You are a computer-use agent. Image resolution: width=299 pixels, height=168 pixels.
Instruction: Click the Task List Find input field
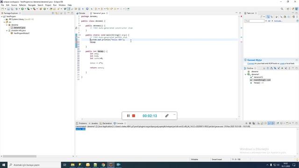(255, 21)
